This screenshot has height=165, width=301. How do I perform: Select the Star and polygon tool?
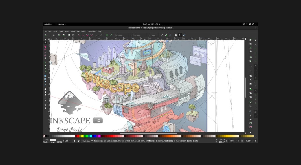tap(45, 52)
